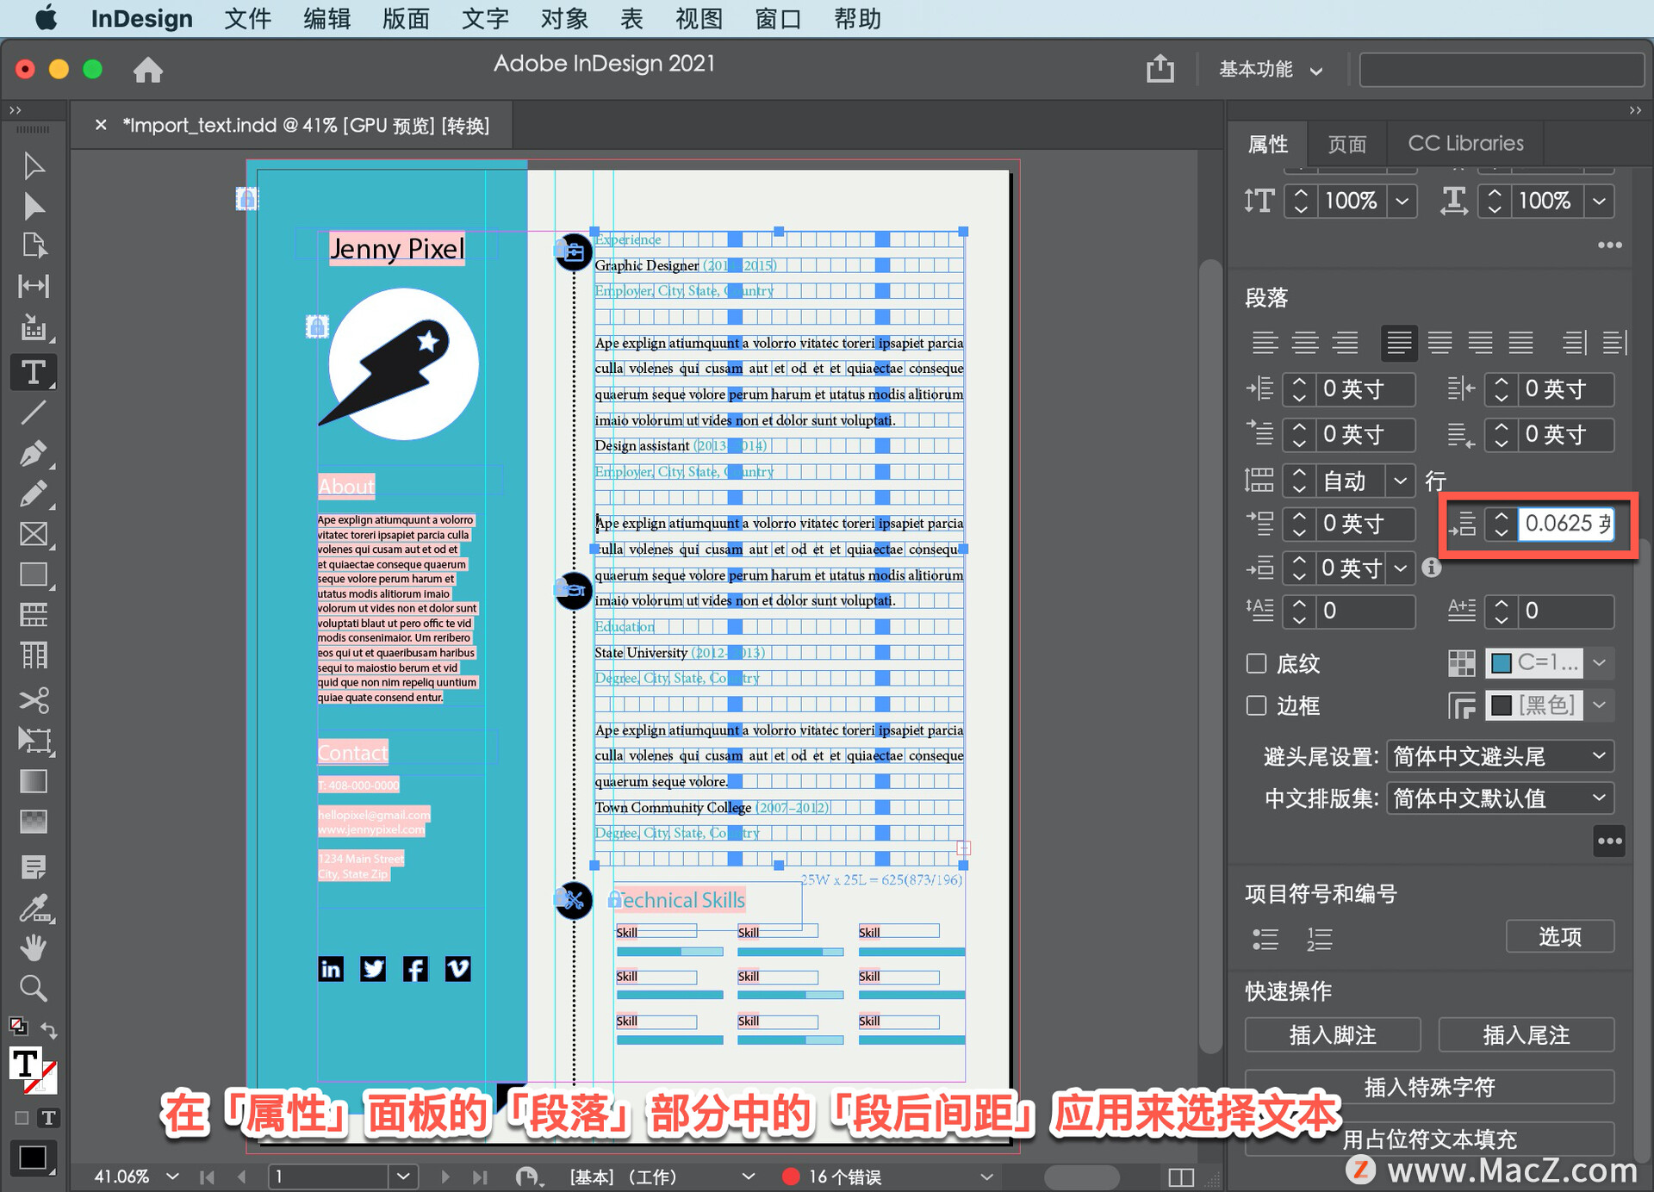
Task: Select the Hand tool
Action: click(x=33, y=947)
